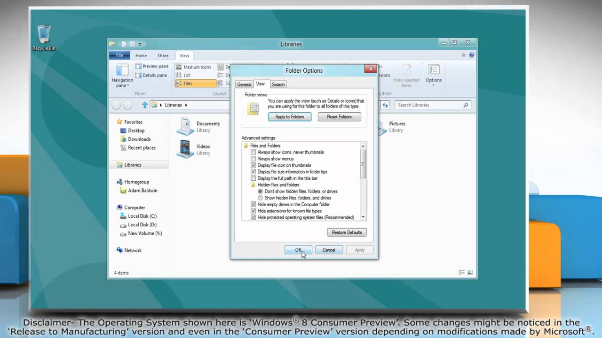This screenshot has width=602, height=338.
Task: Uncheck Display file icon on thumbnails
Action: [253, 165]
